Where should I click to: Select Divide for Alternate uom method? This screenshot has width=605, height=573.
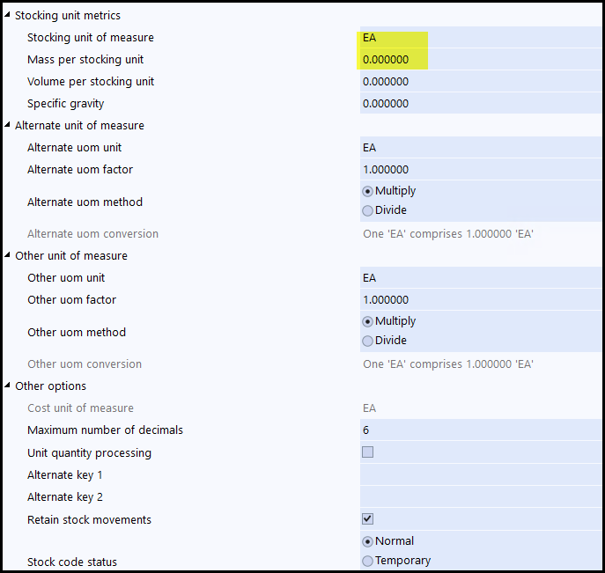(368, 210)
